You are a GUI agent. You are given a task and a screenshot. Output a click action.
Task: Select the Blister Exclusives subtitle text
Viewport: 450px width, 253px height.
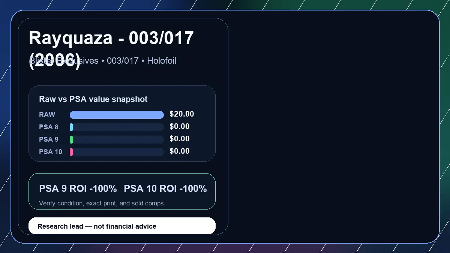click(x=102, y=61)
